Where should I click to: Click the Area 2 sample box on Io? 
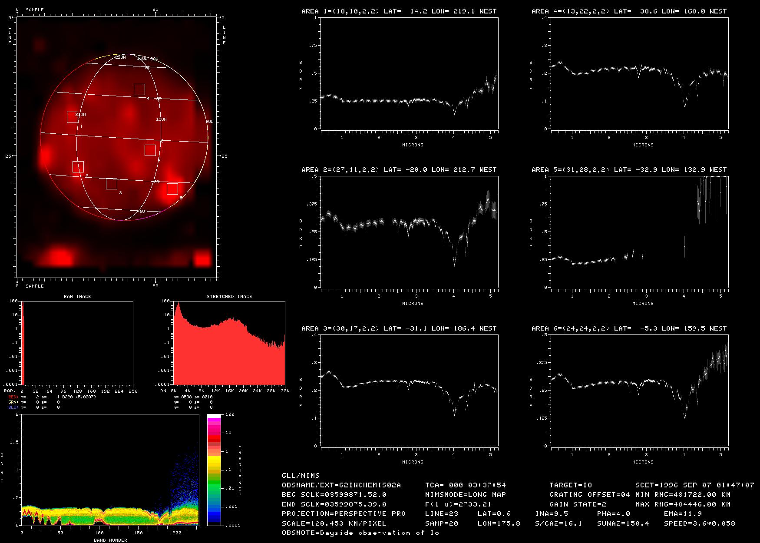78,166
